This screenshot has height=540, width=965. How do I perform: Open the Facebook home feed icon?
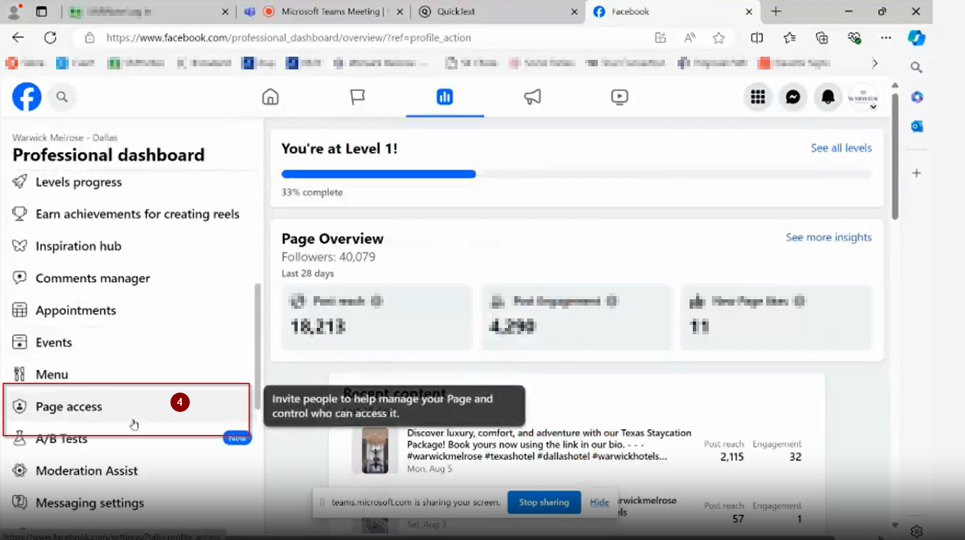tap(270, 97)
